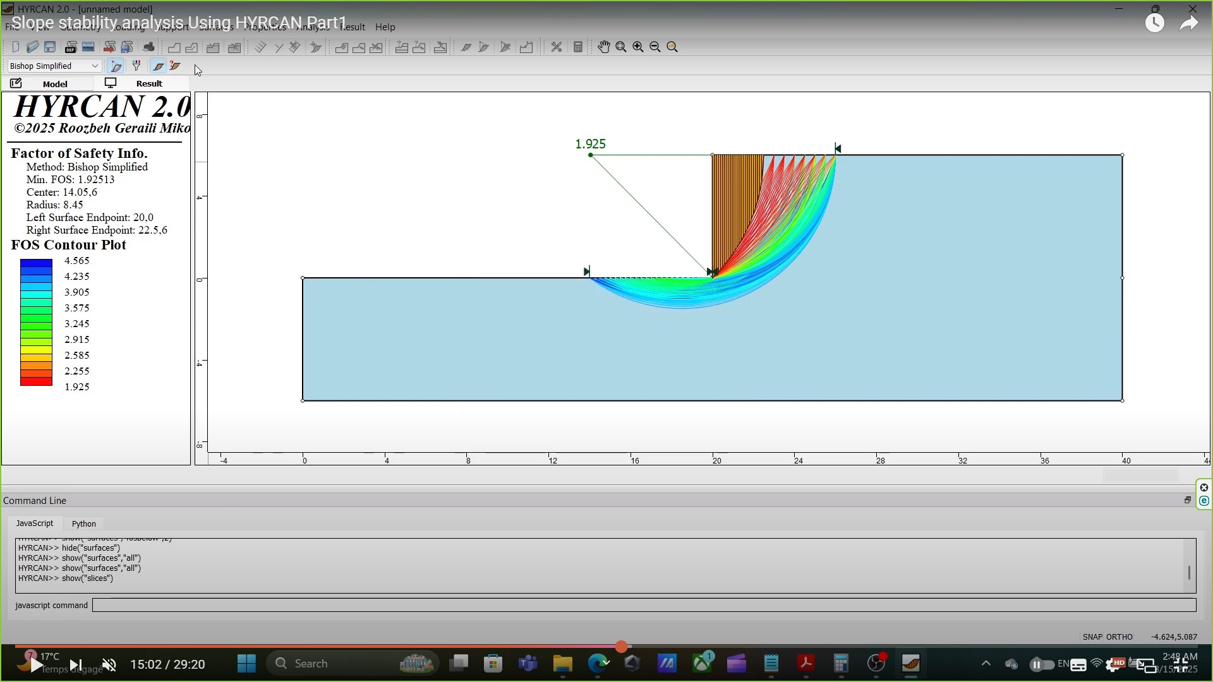Click the New file icon
The image size is (1213, 682).
point(15,47)
